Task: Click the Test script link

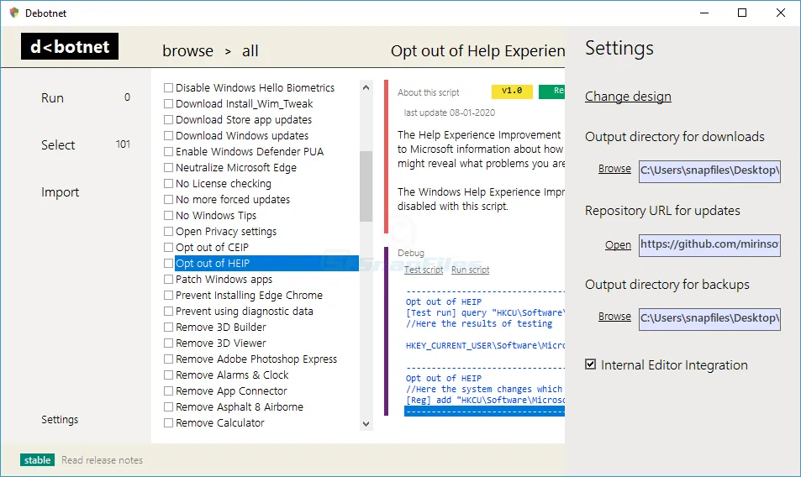Action: coord(424,270)
